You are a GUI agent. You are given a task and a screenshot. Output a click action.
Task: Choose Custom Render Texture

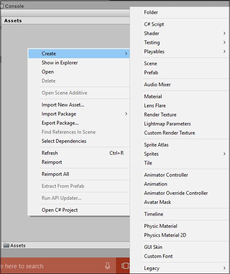click(180, 133)
